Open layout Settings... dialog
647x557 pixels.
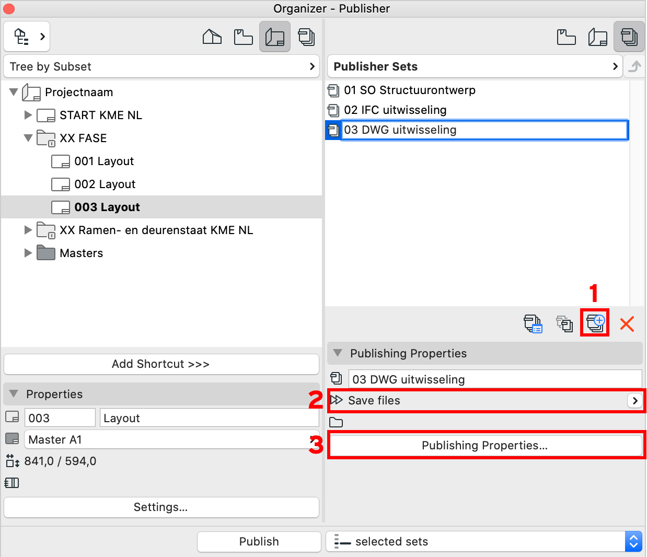coord(161,507)
